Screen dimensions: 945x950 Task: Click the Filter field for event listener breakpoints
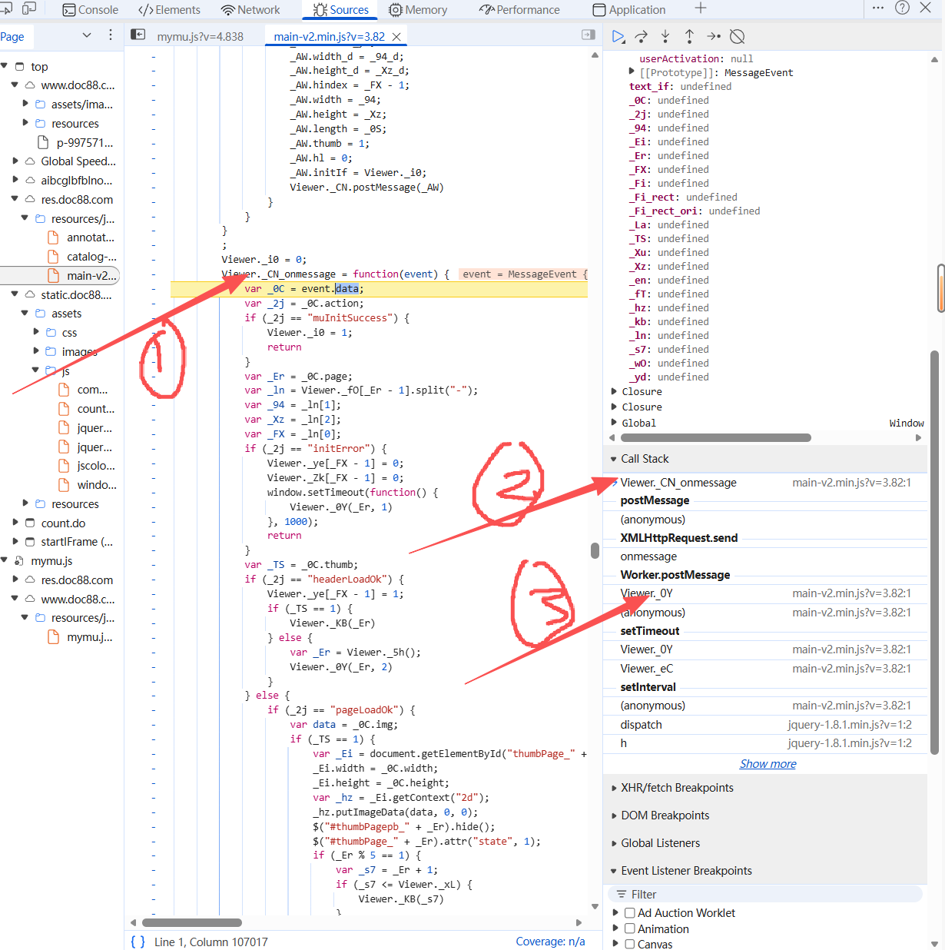point(768,895)
